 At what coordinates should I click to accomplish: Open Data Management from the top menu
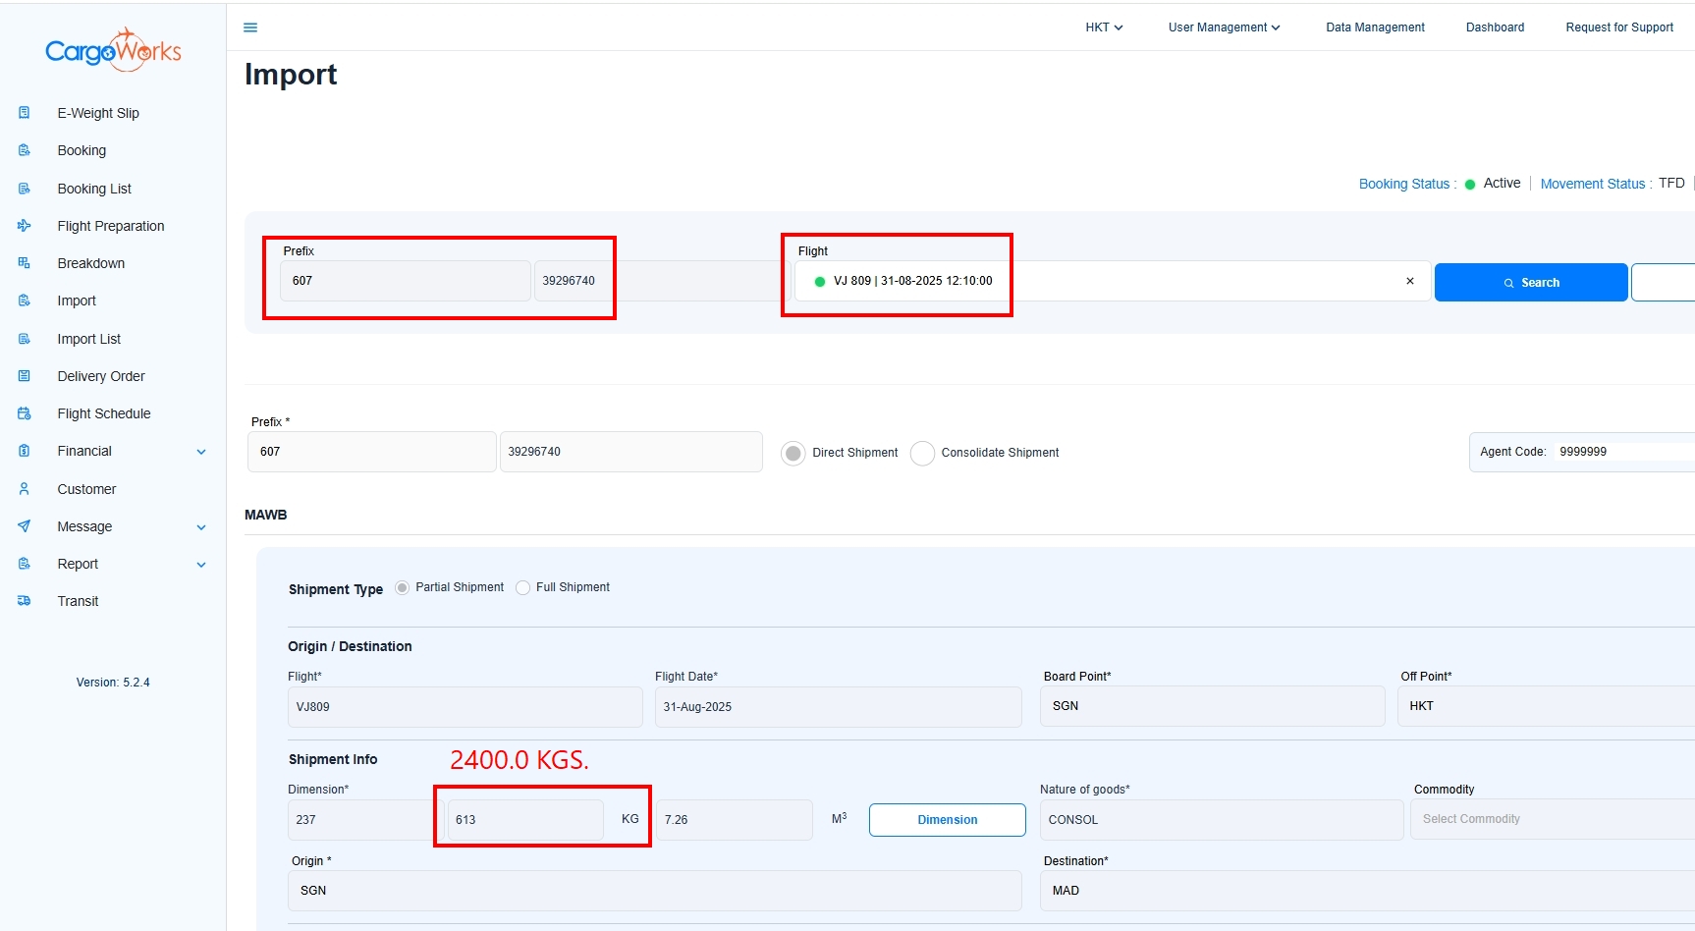coord(1375,27)
